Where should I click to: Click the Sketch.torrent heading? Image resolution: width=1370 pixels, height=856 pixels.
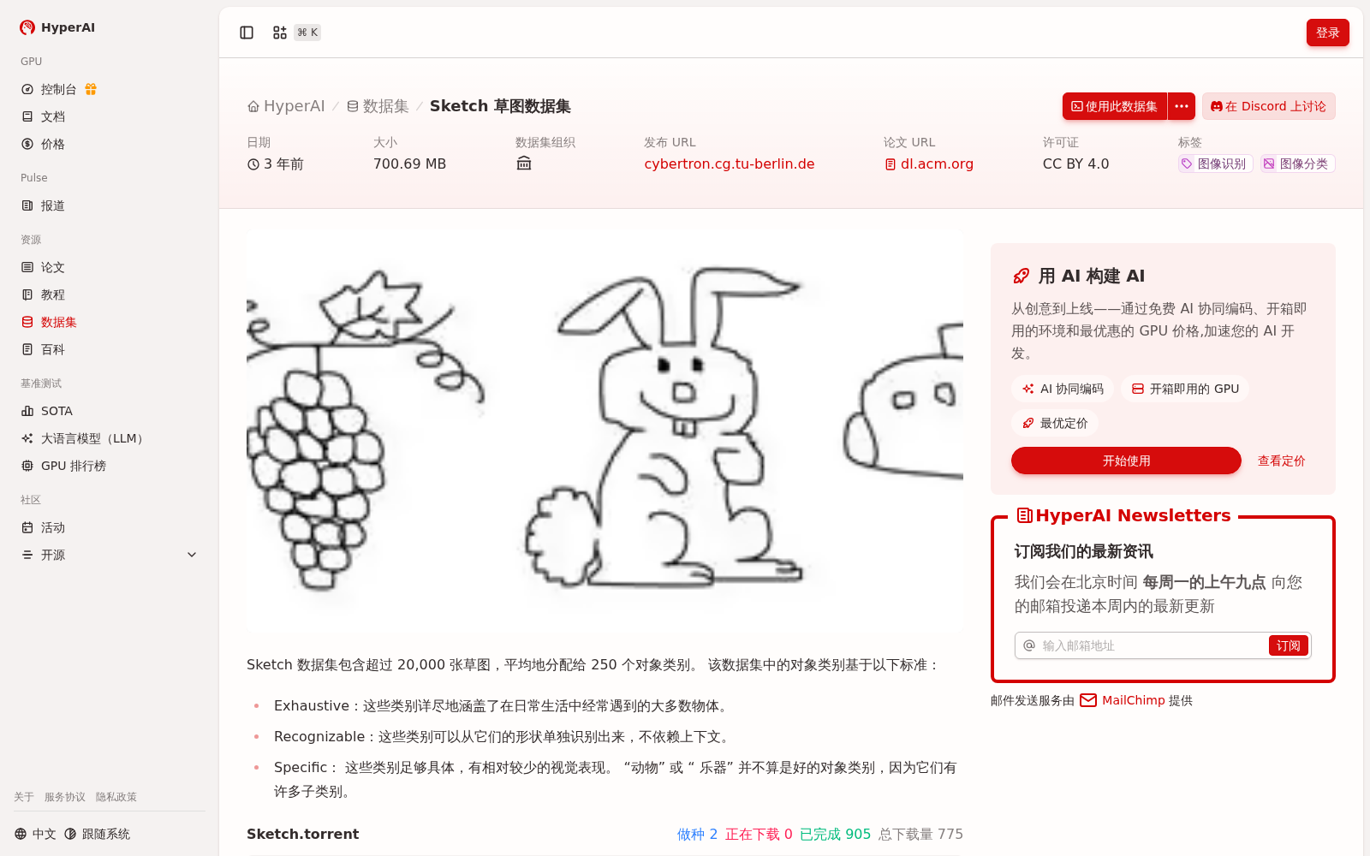click(x=302, y=834)
